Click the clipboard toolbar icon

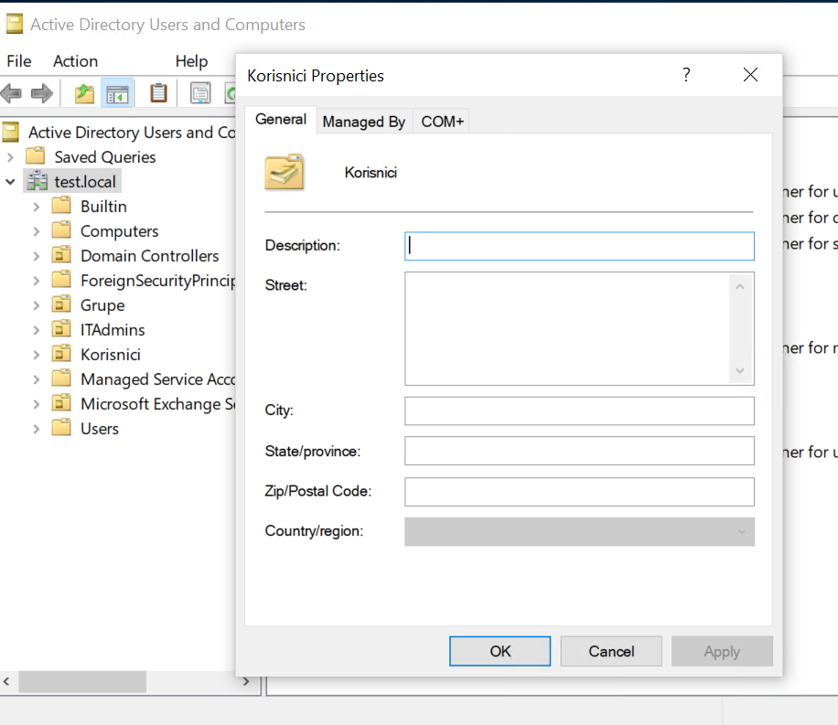158,93
